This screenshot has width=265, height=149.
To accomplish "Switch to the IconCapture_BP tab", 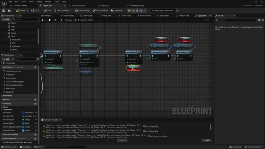I will click(x=78, y=5).
